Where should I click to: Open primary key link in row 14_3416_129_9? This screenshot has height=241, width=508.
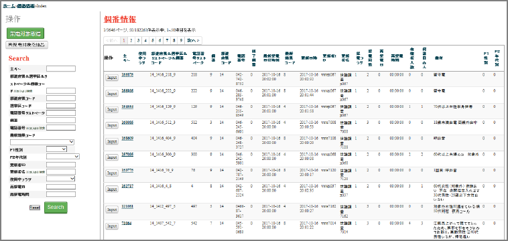pos(127,106)
